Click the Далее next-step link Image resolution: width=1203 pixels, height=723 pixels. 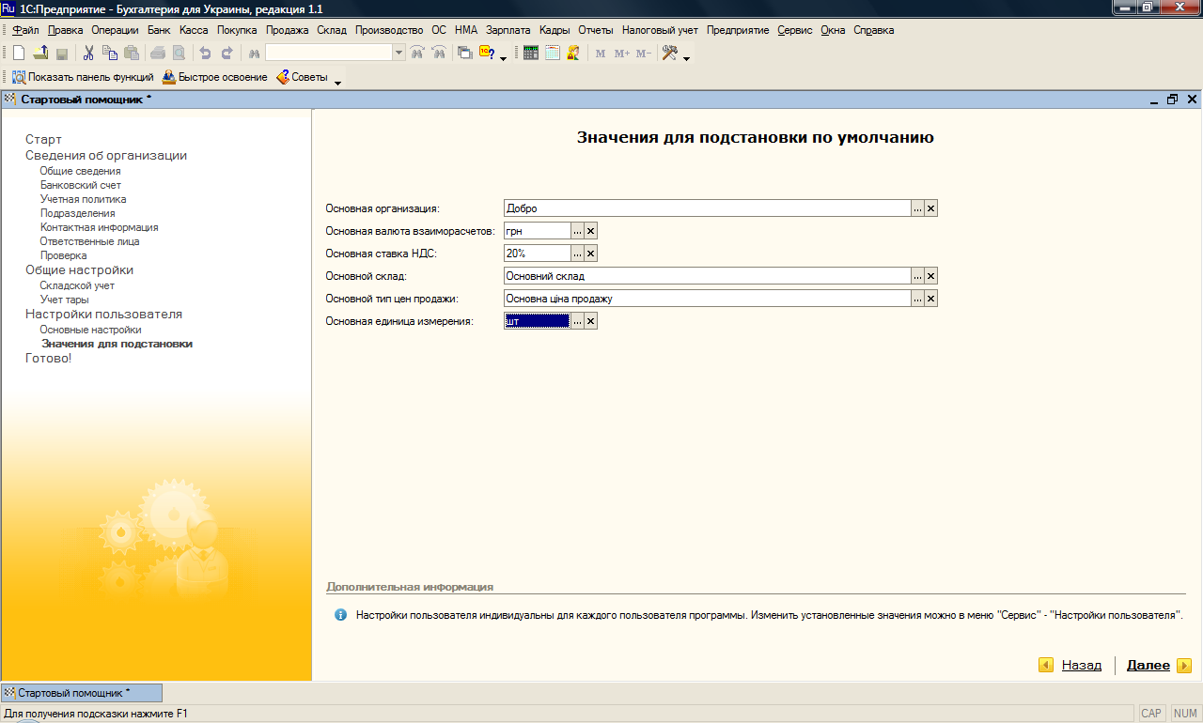click(x=1148, y=665)
